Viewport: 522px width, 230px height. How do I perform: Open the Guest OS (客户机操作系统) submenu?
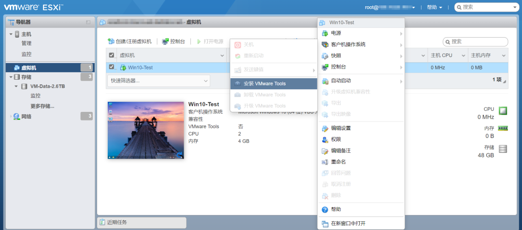click(361, 44)
